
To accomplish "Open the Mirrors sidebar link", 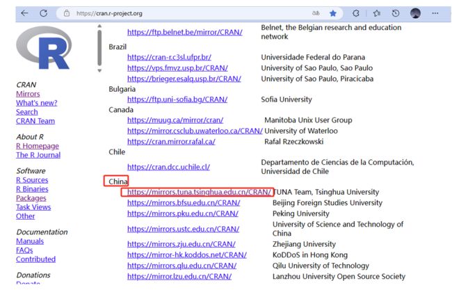I will pos(28,94).
